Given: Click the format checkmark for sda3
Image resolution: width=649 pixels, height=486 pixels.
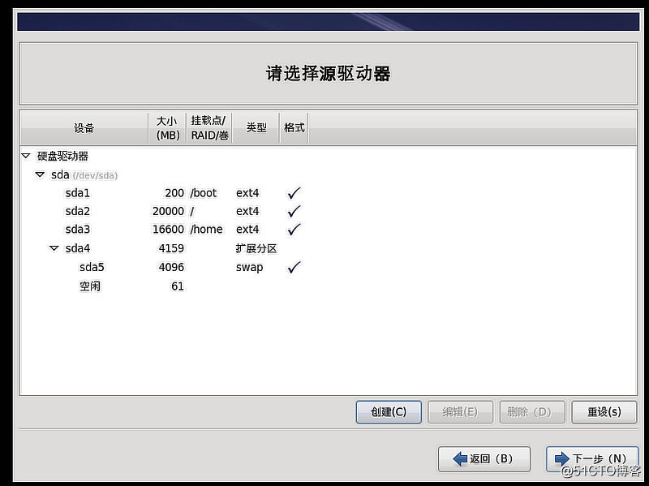Looking at the screenshot, I should (x=294, y=230).
